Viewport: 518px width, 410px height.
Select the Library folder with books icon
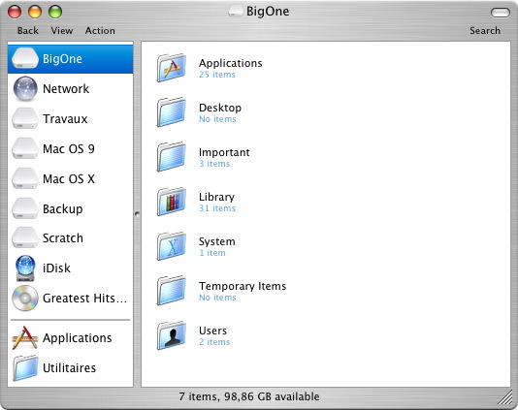(172, 202)
